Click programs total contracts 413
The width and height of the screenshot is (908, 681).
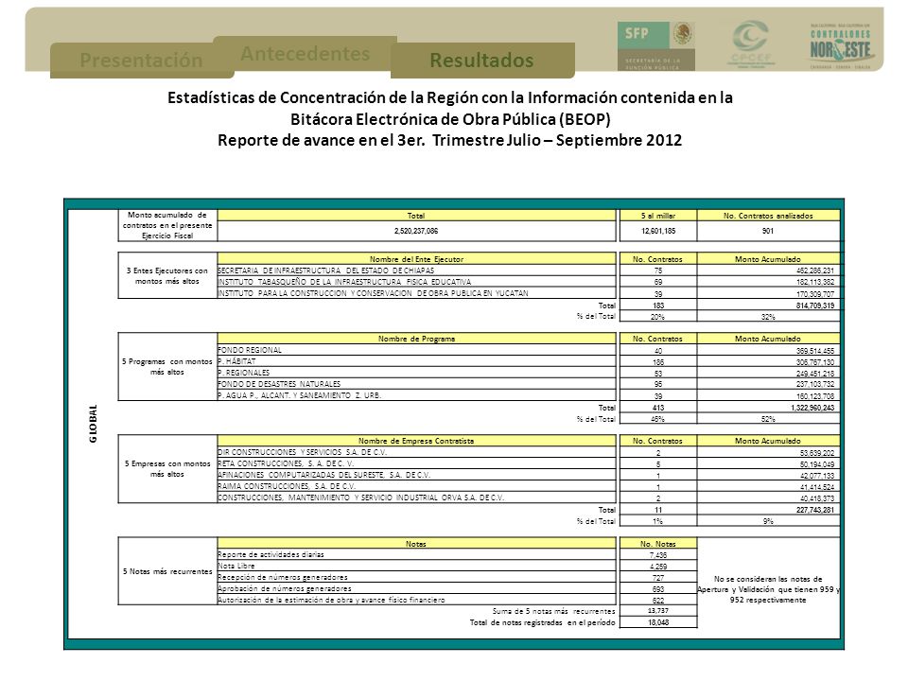tap(658, 408)
